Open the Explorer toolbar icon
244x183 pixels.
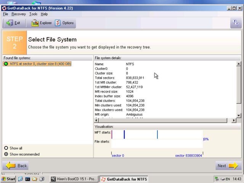pos(35,23)
